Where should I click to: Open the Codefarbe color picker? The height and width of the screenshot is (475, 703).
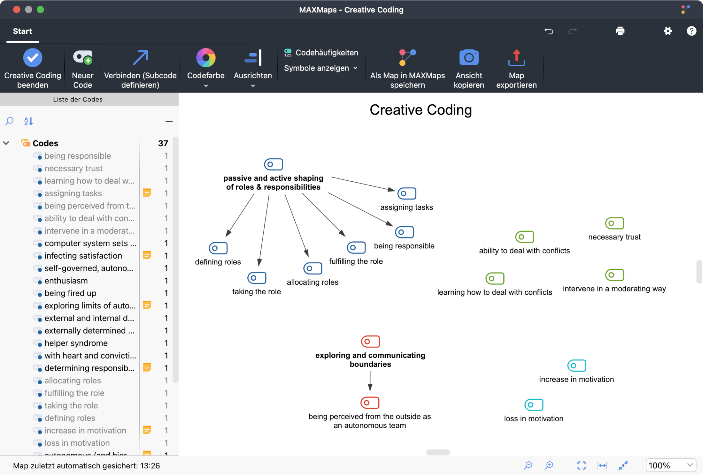[205, 58]
